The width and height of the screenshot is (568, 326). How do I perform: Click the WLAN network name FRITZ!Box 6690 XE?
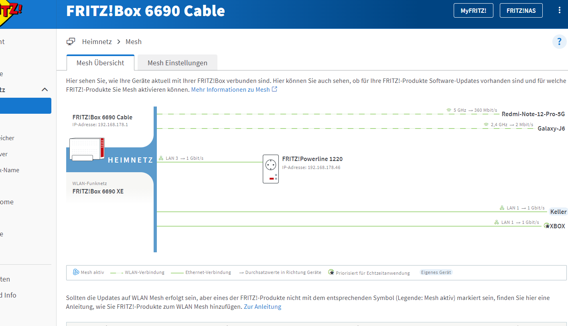pyautogui.click(x=98, y=191)
